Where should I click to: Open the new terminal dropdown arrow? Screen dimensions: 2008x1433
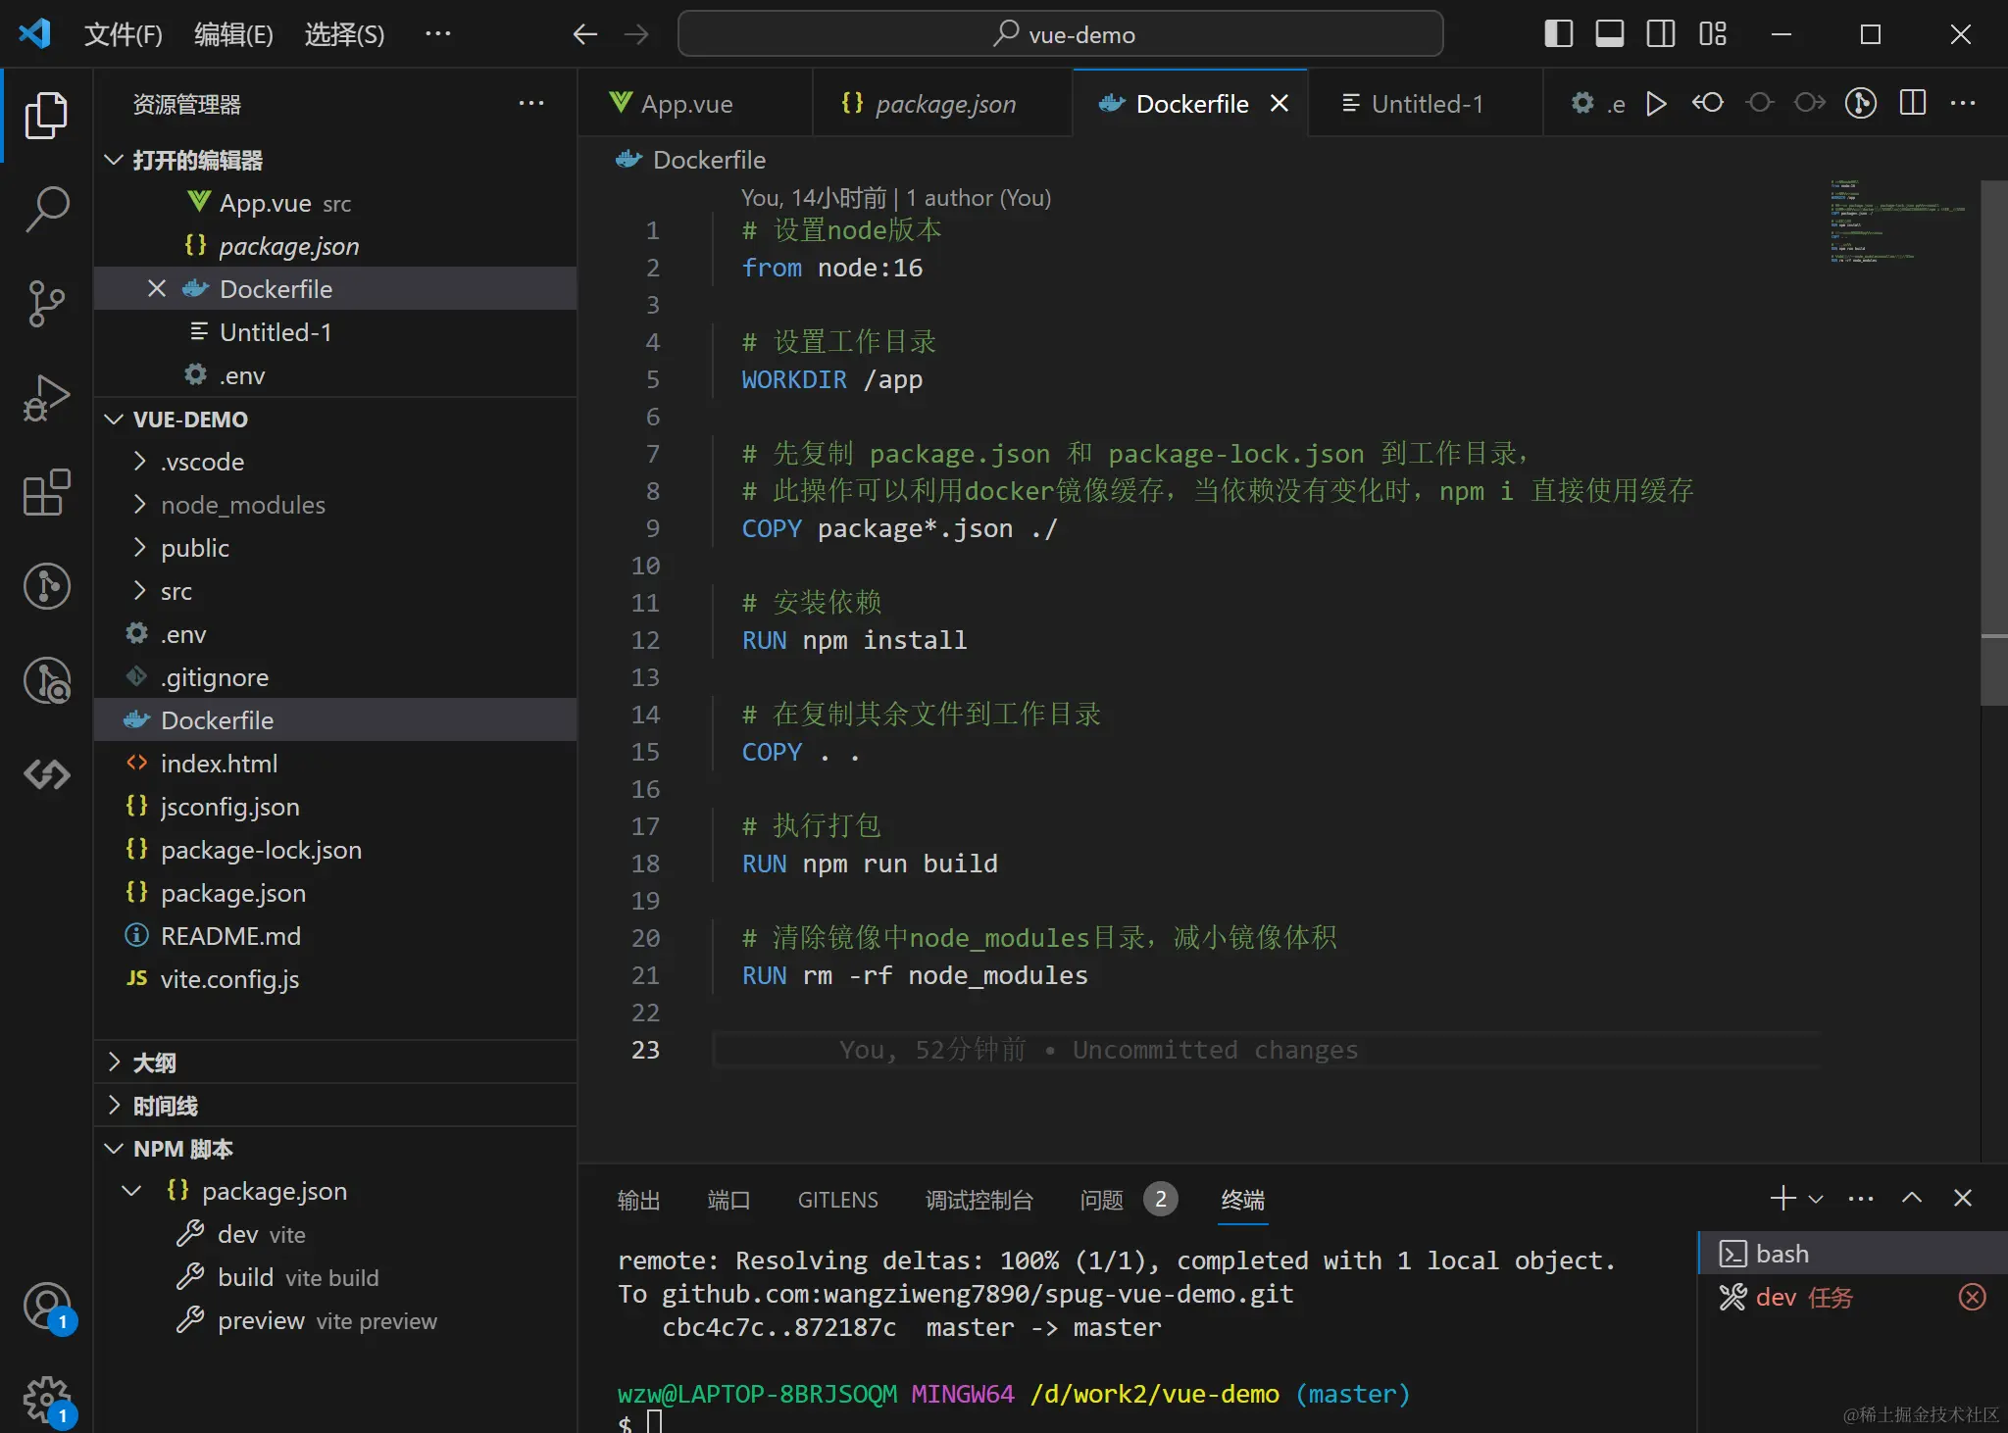pyautogui.click(x=1816, y=1199)
